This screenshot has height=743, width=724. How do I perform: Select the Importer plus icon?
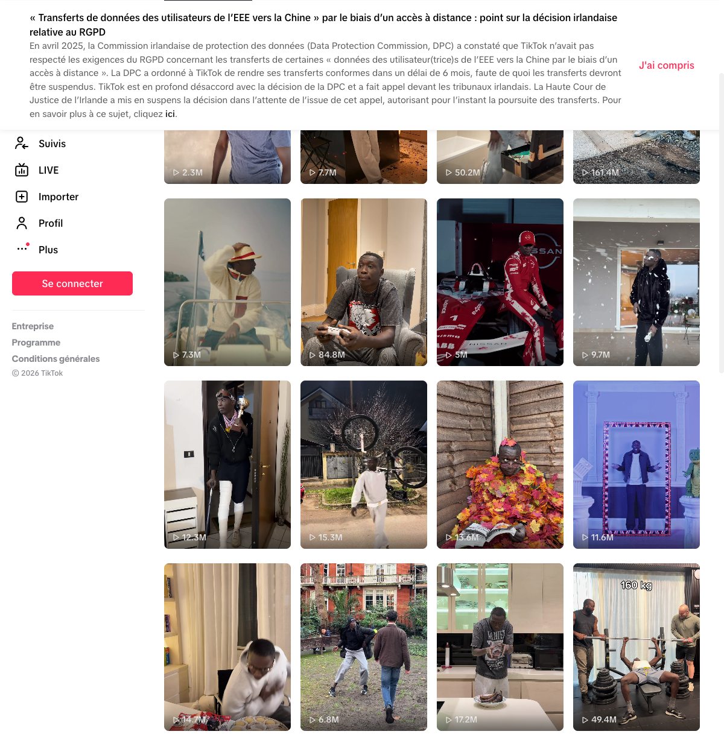(22, 197)
